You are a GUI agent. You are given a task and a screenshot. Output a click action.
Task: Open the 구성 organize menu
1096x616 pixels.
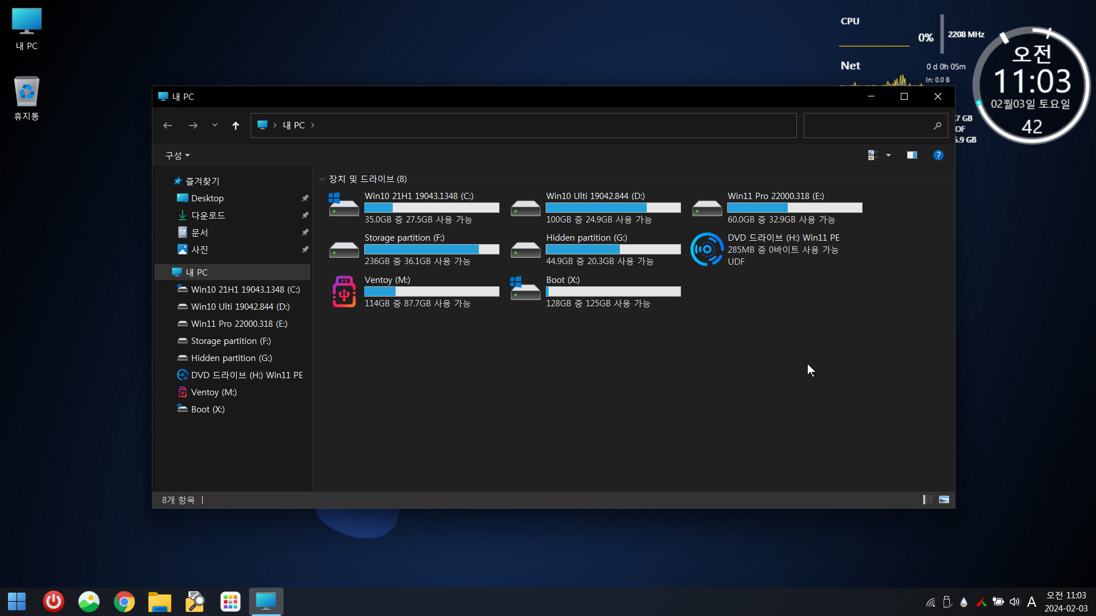point(177,155)
